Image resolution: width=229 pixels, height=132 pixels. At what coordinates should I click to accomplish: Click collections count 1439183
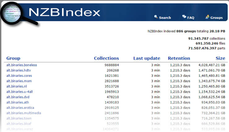[x=112, y=102]
